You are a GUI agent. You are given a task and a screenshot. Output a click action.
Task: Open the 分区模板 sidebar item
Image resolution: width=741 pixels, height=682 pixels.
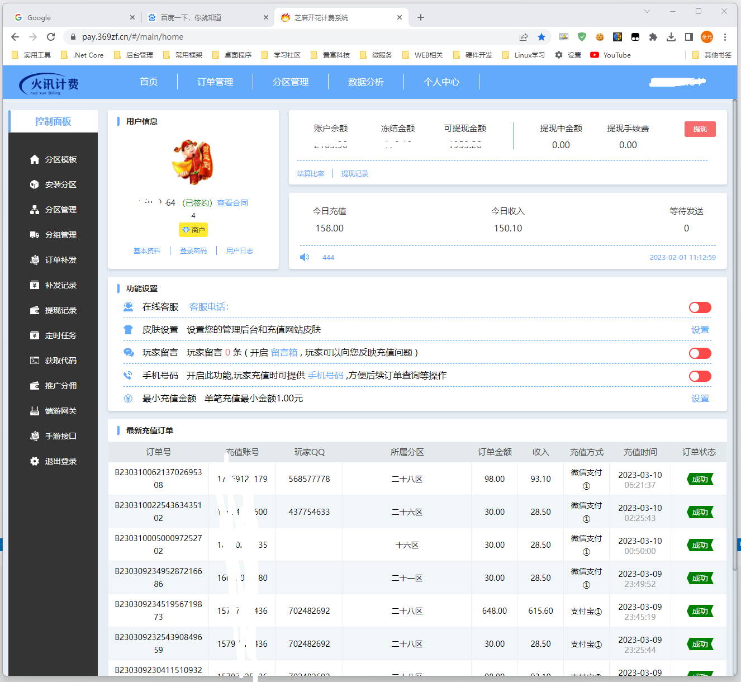53,159
